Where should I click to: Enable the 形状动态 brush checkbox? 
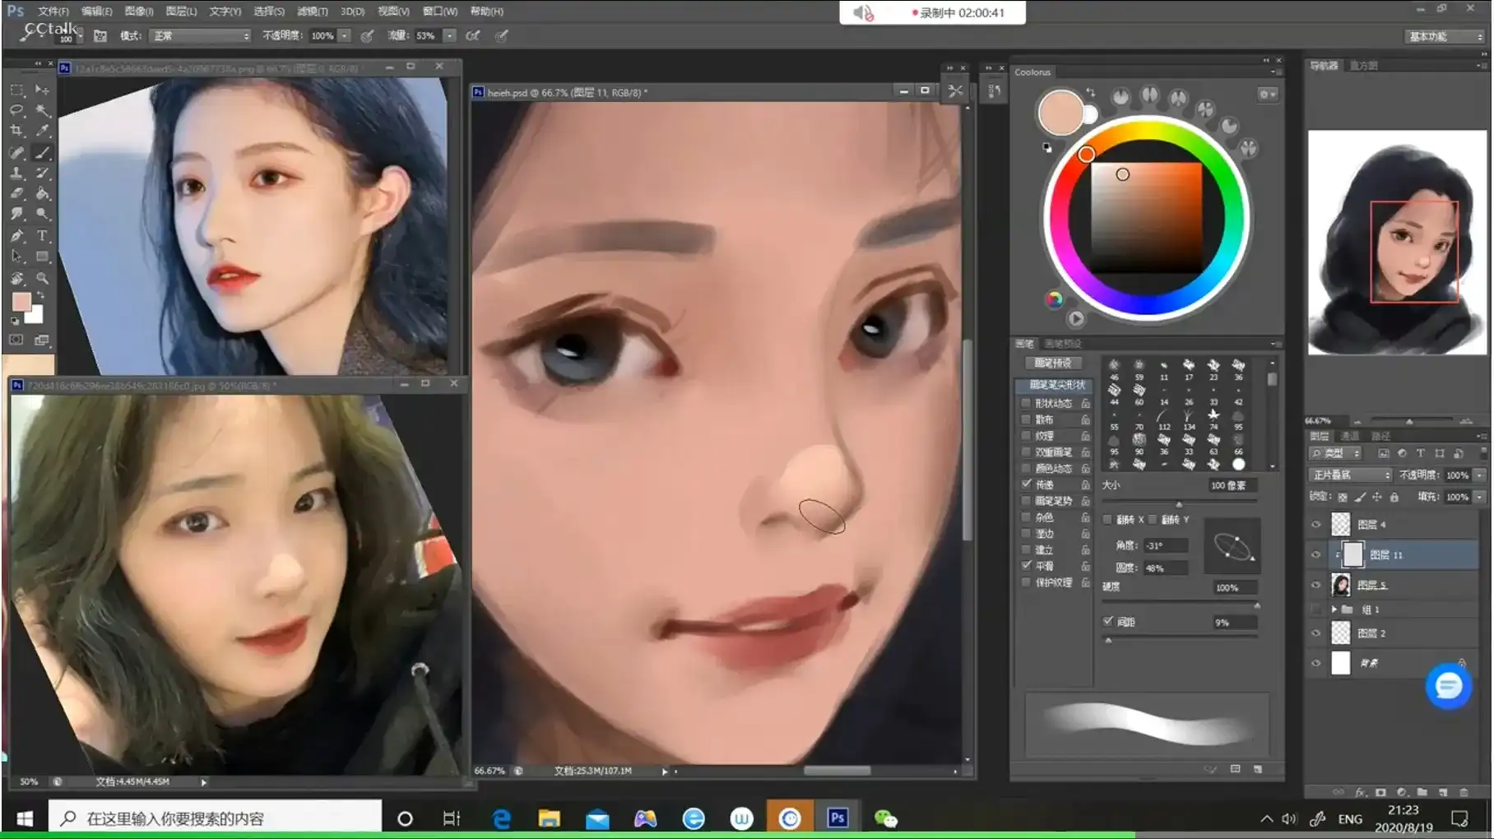point(1025,403)
